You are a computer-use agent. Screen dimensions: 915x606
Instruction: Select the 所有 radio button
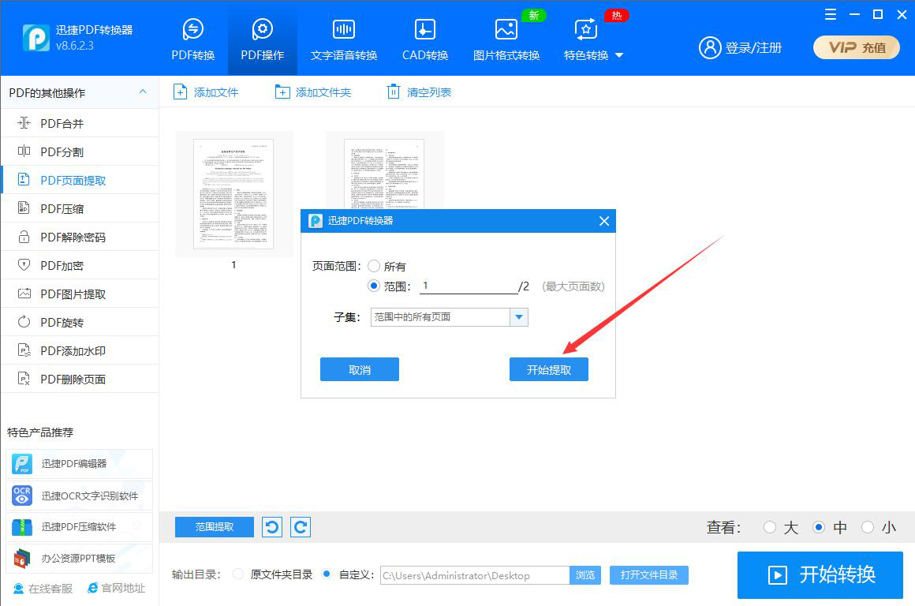[x=374, y=266]
